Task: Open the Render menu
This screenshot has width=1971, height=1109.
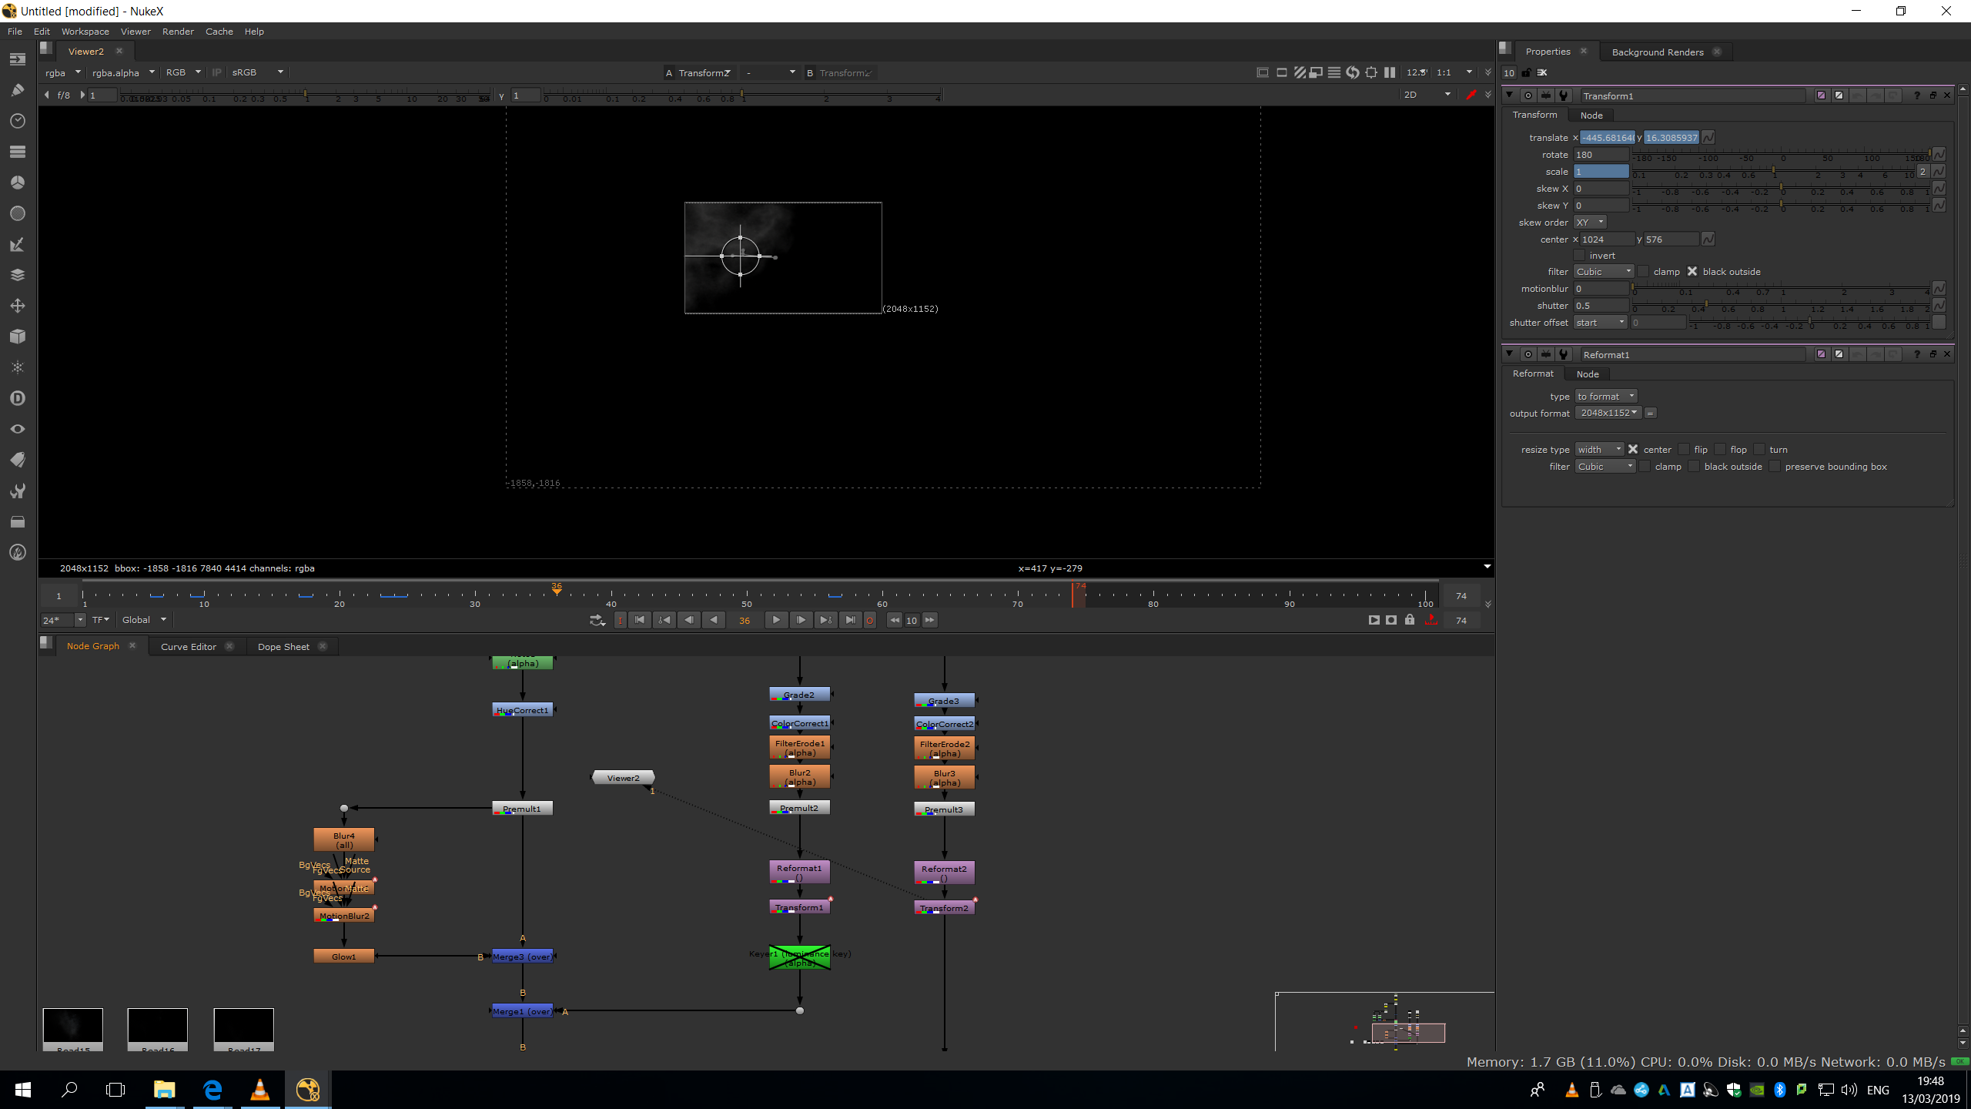Action: click(178, 32)
